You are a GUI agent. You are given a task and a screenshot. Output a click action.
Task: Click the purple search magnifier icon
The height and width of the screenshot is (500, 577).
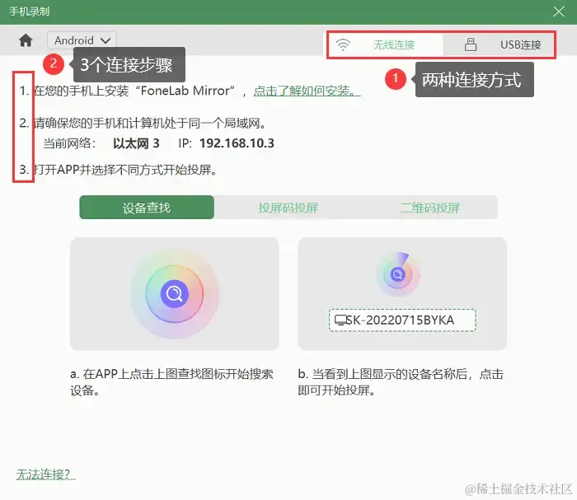point(175,294)
